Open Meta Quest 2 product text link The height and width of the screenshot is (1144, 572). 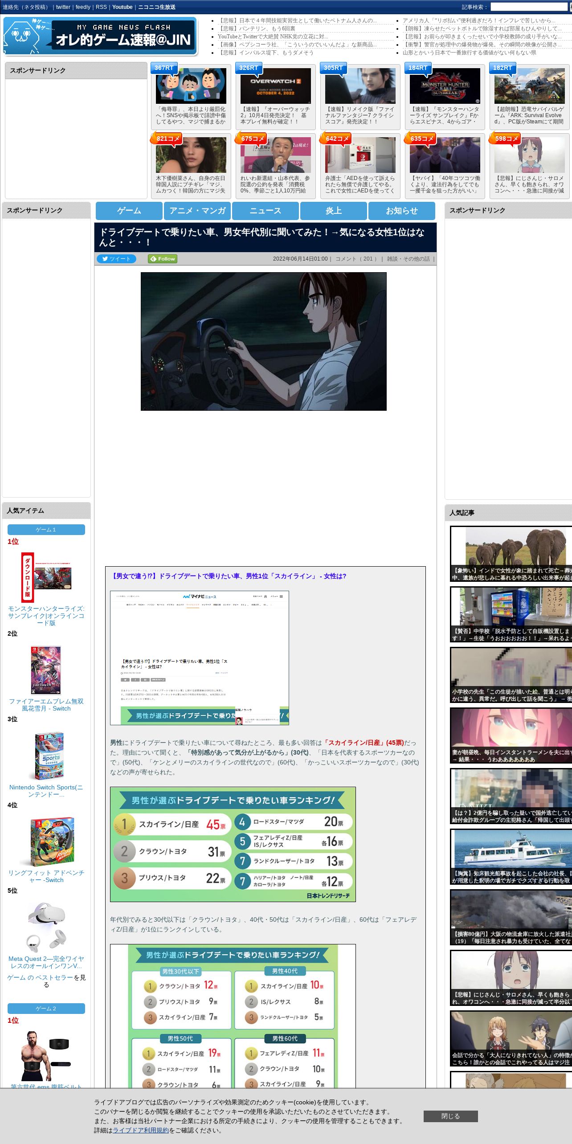[46, 962]
